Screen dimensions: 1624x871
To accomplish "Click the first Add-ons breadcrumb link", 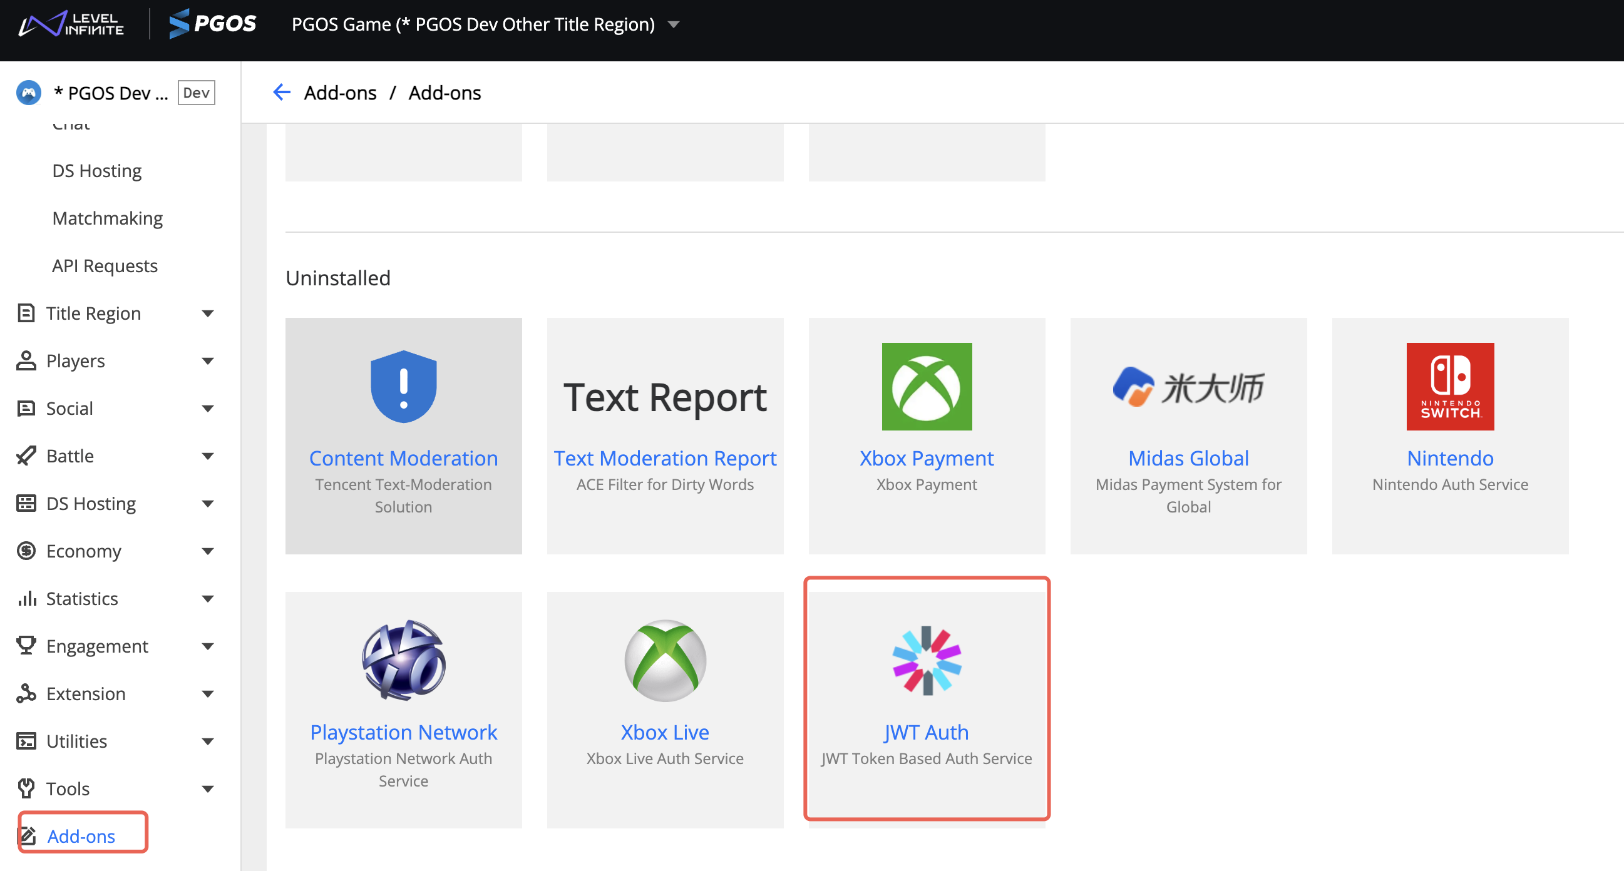I will 340,93.
